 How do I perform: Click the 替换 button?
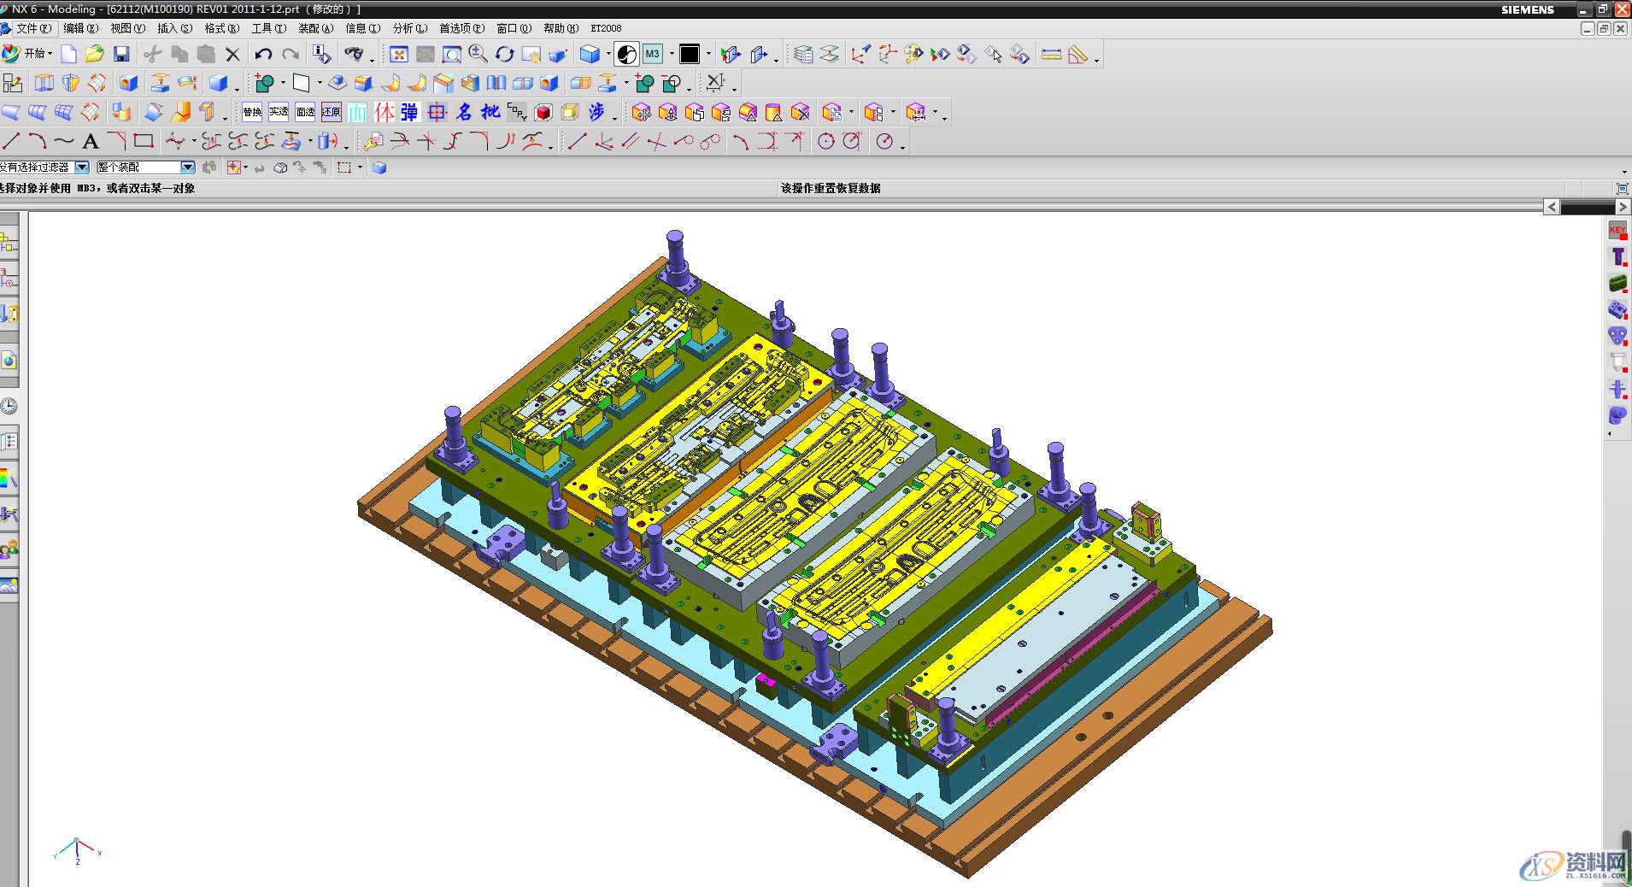pos(252,112)
